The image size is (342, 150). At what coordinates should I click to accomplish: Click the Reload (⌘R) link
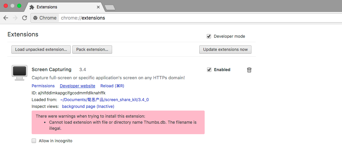point(112,86)
